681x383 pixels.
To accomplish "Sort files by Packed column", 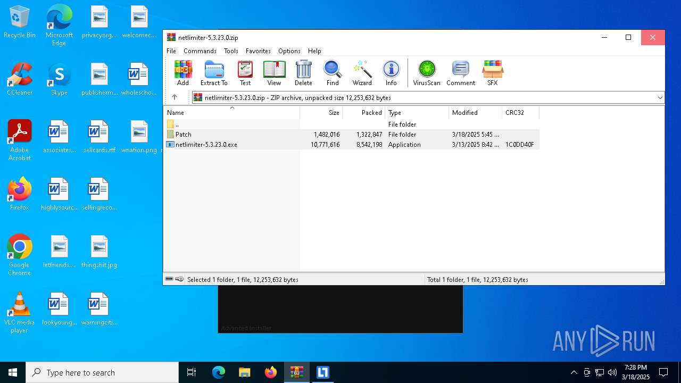I will (x=363, y=113).
